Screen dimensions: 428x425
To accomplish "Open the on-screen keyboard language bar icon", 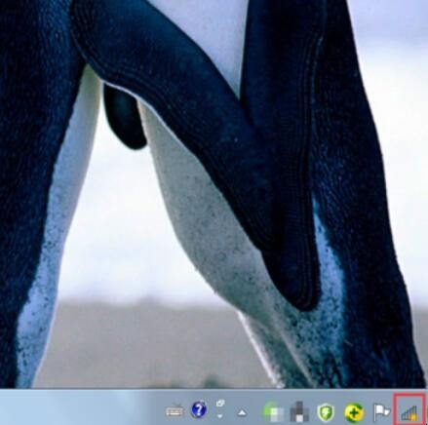I will (175, 411).
